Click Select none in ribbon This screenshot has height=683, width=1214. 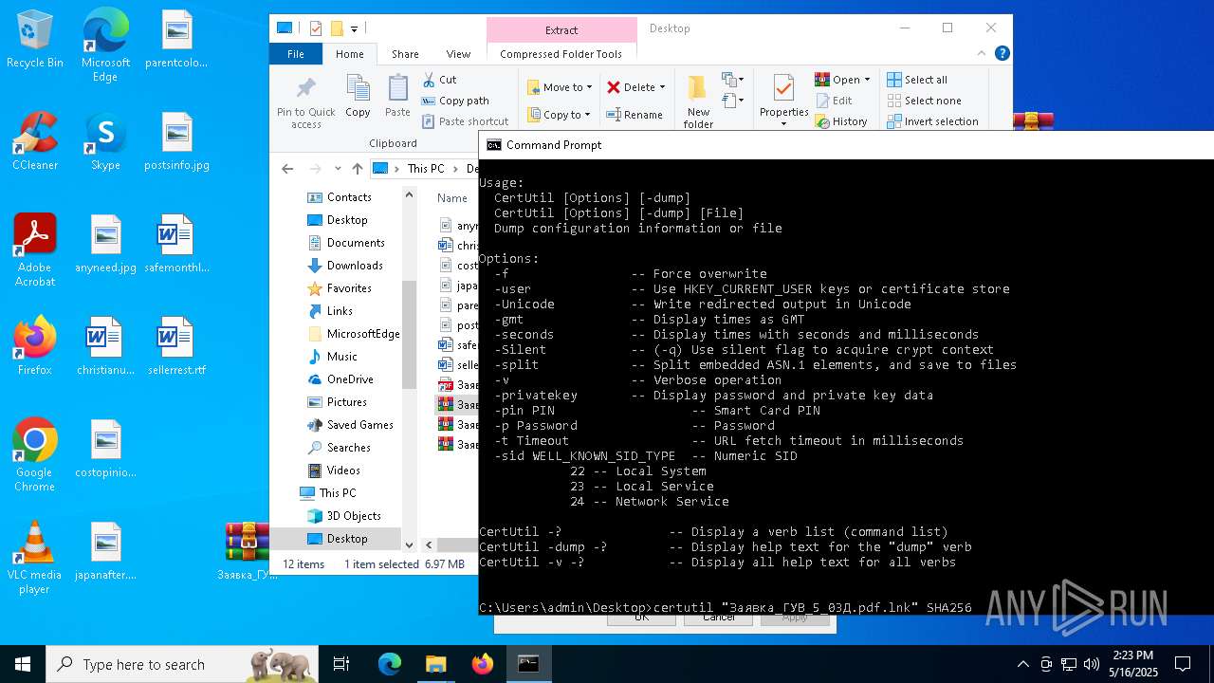tap(924, 101)
